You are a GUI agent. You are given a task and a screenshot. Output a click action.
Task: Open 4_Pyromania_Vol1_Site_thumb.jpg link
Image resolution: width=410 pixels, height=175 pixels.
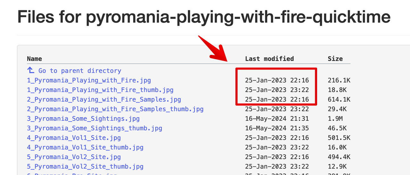[x=85, y=148]
